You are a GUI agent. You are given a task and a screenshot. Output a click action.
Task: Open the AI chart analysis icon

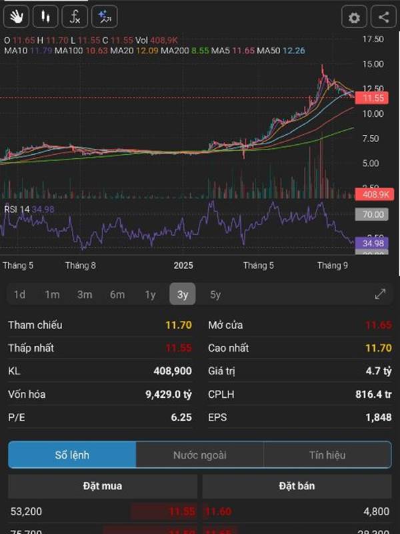(x=105, y=16)
